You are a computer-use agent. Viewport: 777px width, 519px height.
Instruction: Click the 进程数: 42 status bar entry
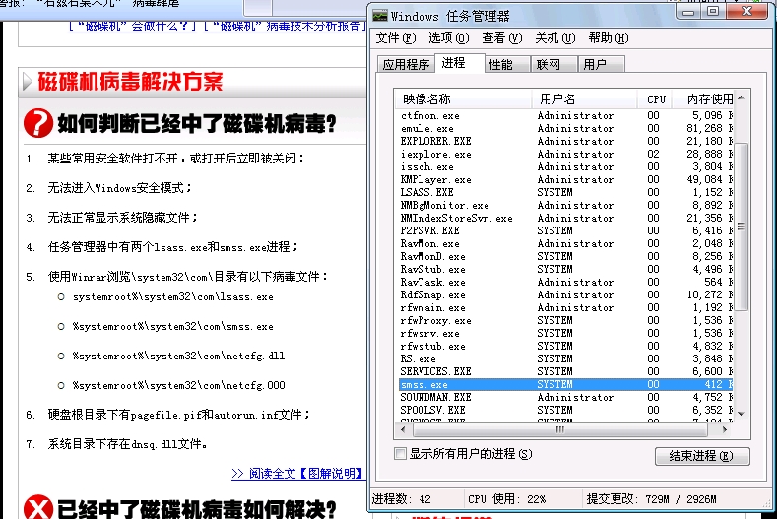(402, 499)
